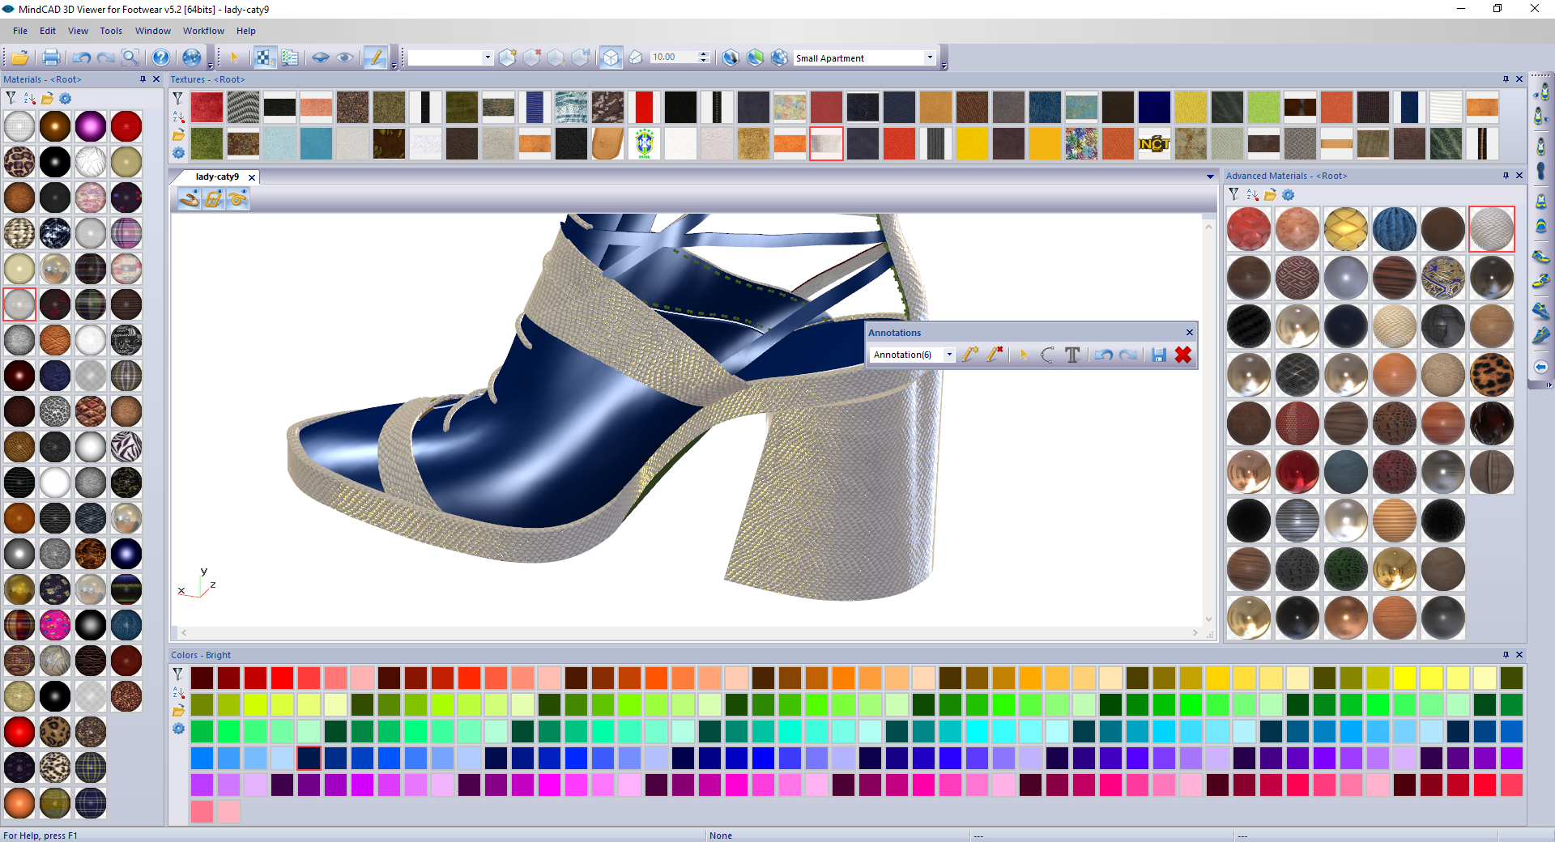Open the print dialog from the toolbar
Viewport: 1555px width, 842px height.
pyautogui.click(x=49, y=57)
